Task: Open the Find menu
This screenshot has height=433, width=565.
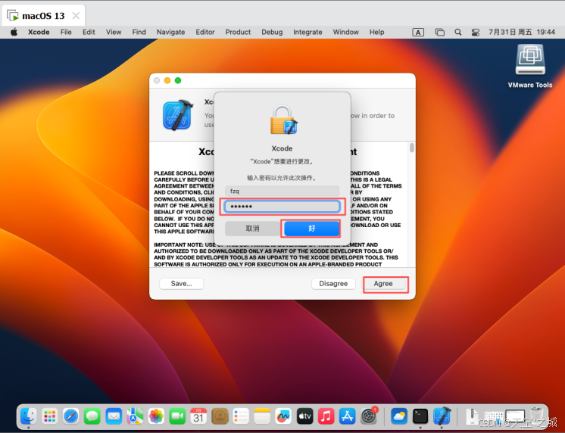Action: point(139,32)
